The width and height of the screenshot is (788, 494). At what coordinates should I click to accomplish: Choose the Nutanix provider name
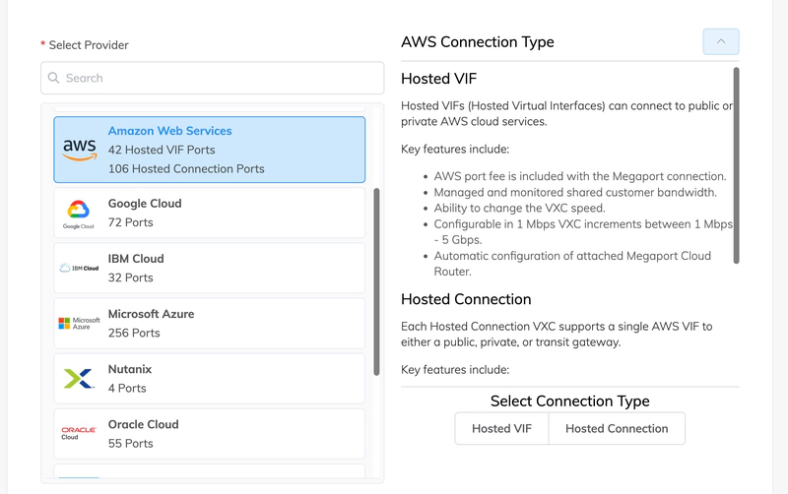(130, 369)
